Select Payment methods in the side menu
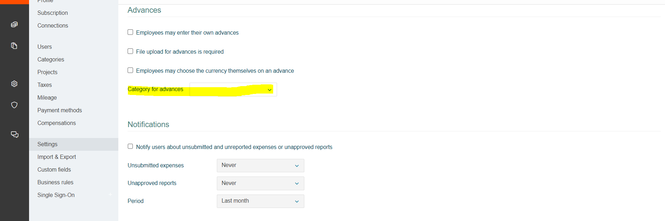665x221 pixels. pyautogui.click(x=60, y=110)
